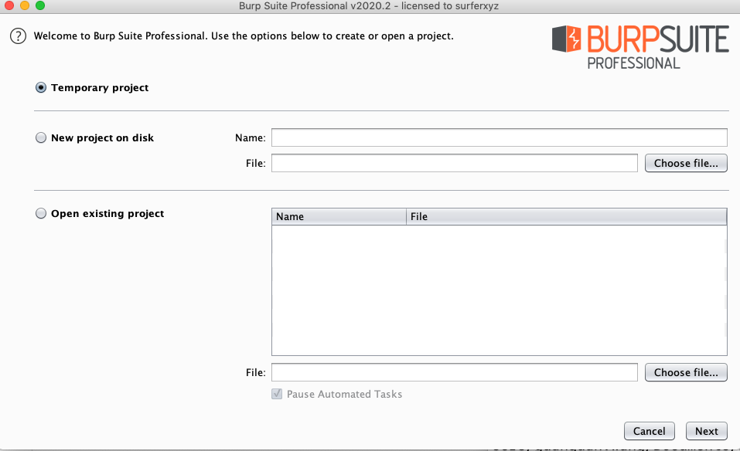740x451 pixels.
Task: Proceed with the Next button
Action: 707,431
